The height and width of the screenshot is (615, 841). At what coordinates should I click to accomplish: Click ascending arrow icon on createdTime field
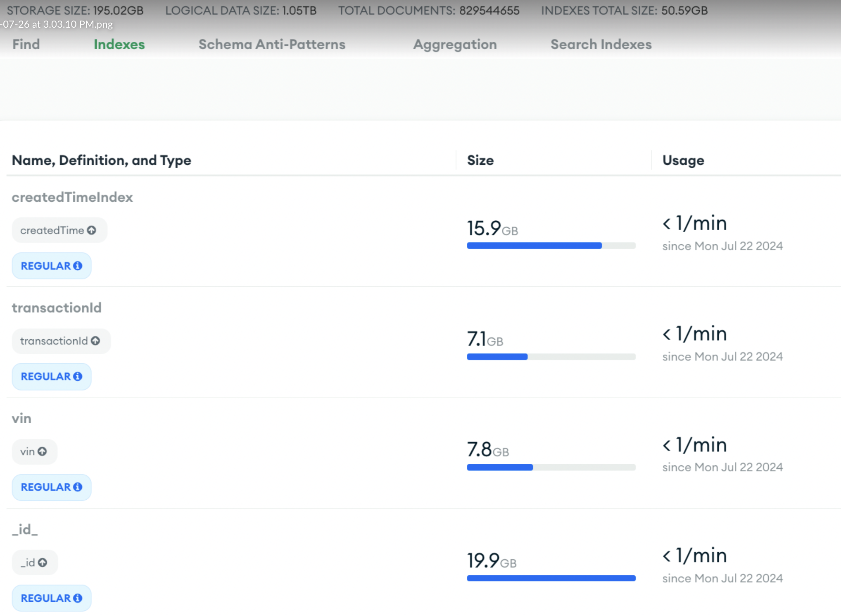[x=92, y=230]
